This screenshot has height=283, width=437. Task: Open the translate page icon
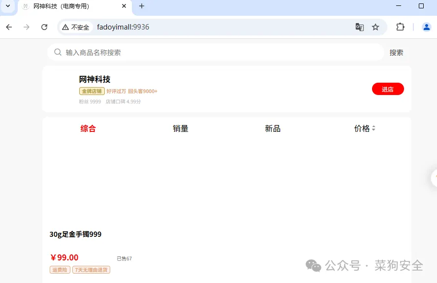tap(360, 27)
